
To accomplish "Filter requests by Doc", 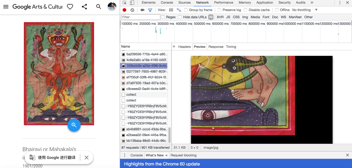I will [x=275, y=17].
